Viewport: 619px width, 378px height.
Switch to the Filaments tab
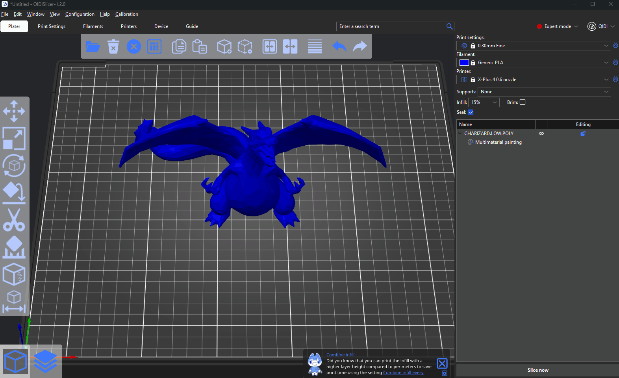93,26
